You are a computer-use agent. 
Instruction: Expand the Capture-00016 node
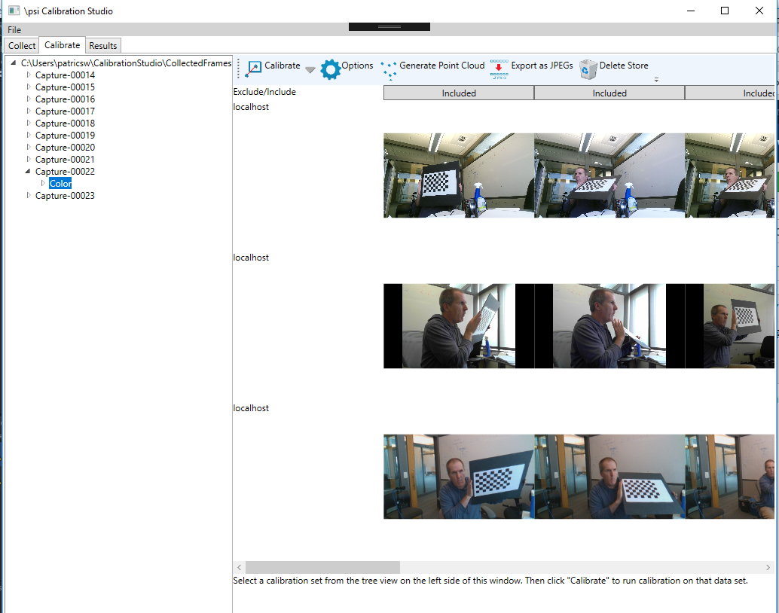[x=29, y=99]
